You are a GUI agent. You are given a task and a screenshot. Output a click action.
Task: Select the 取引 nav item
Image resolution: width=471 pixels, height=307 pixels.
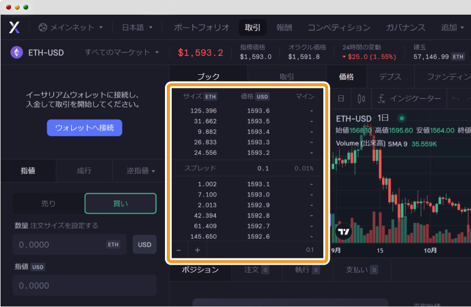coord(252,28)
